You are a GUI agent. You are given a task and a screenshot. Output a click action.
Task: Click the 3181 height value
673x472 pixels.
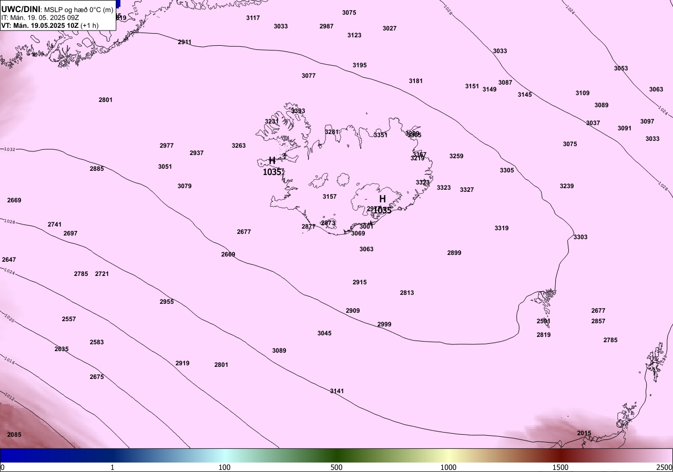tap(416, 81)
